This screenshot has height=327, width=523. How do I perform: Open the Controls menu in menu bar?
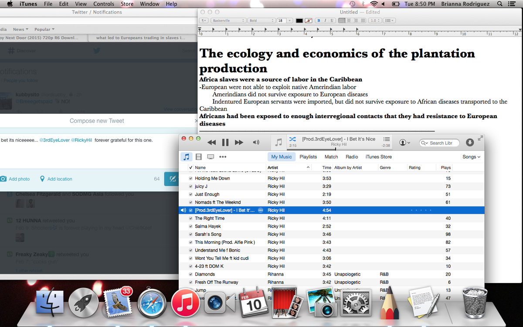(x=104, y=4)
